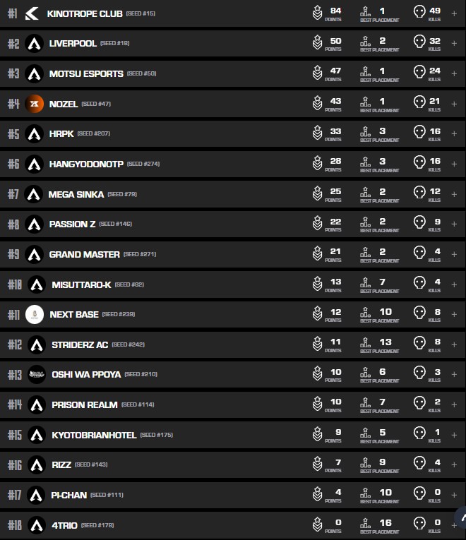The height and width of the screenshot is (540, 466).
Task: Click the Kinotrope Club team logo
Action: click(32, 13)
